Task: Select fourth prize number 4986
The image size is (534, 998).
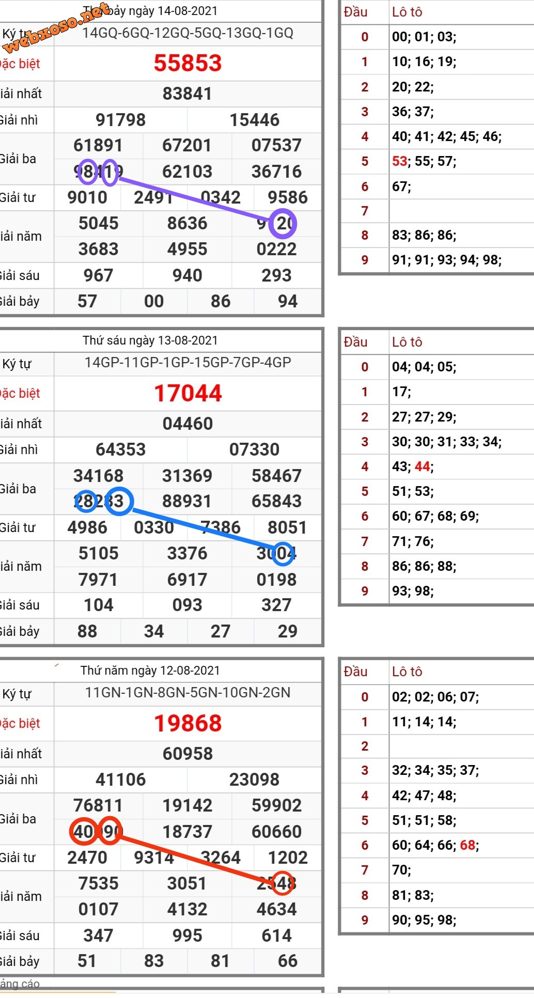Action: click(87, 527)
